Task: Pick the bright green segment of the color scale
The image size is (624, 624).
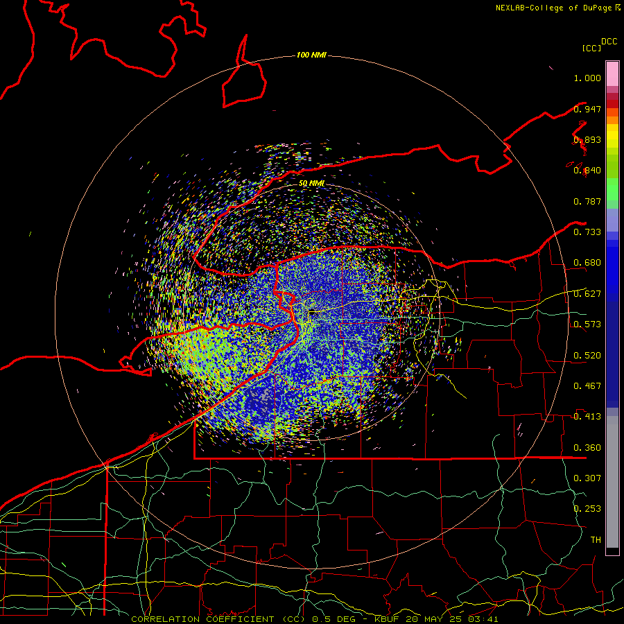Action: pos(612,189)
